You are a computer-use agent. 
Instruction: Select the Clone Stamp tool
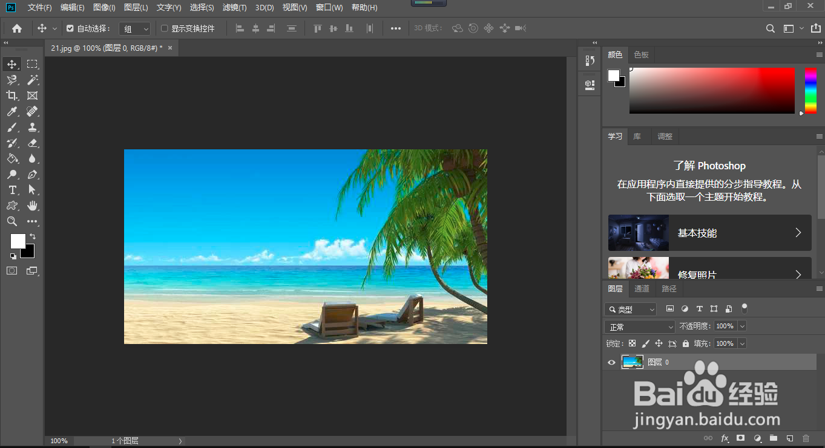(32, 127)
